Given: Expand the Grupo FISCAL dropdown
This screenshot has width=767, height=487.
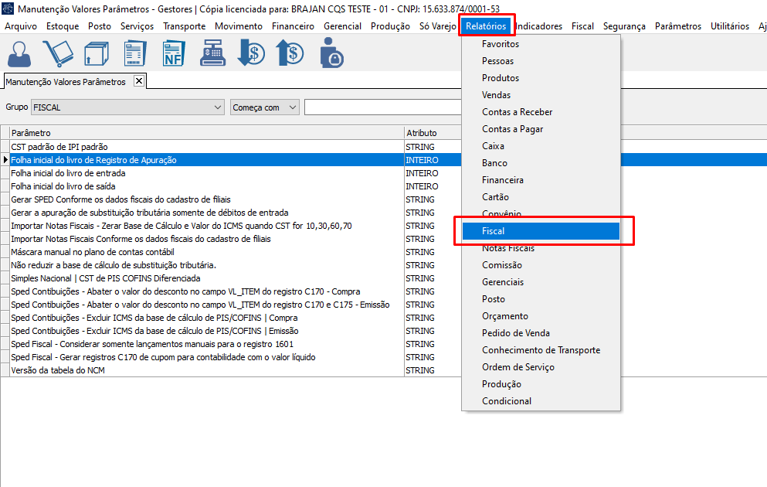Looking at the screenshot, I should [217, 107].
